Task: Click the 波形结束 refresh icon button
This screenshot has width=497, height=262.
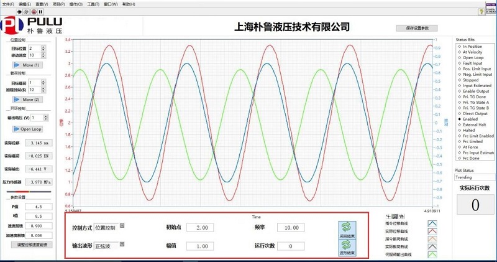Action: click(347, 248)
